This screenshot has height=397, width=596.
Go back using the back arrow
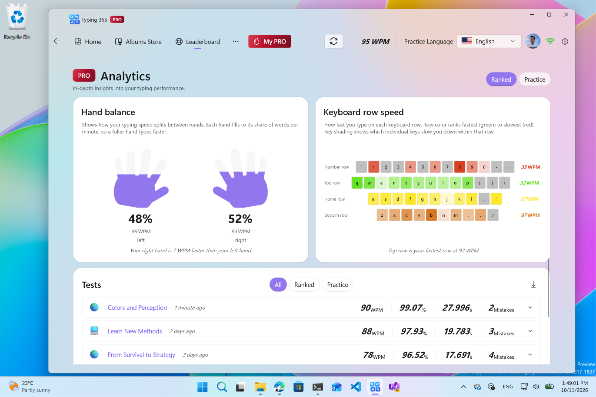(x=57, y=41)
